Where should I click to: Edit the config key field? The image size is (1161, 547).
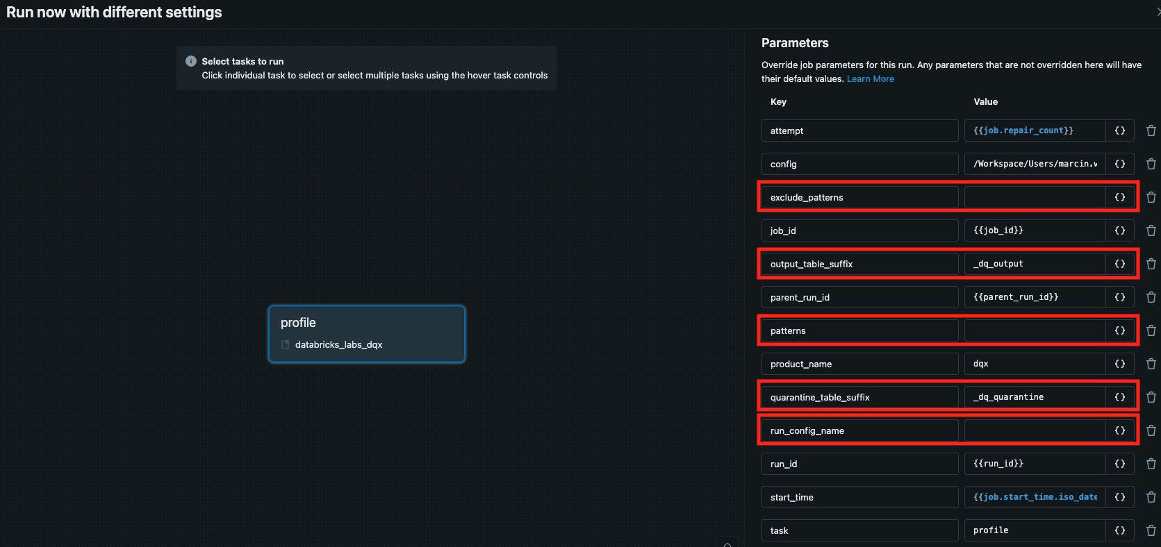tap(859, 164)
